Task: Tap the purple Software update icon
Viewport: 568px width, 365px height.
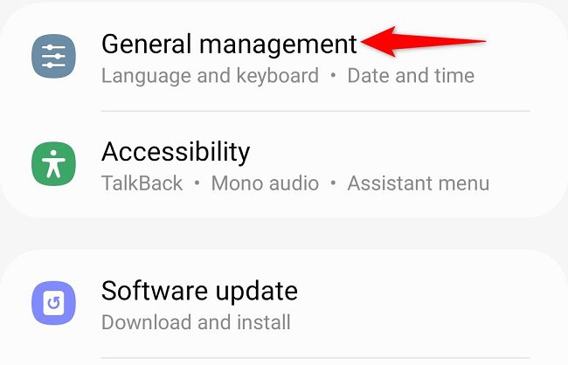Action: coord(53,302)
